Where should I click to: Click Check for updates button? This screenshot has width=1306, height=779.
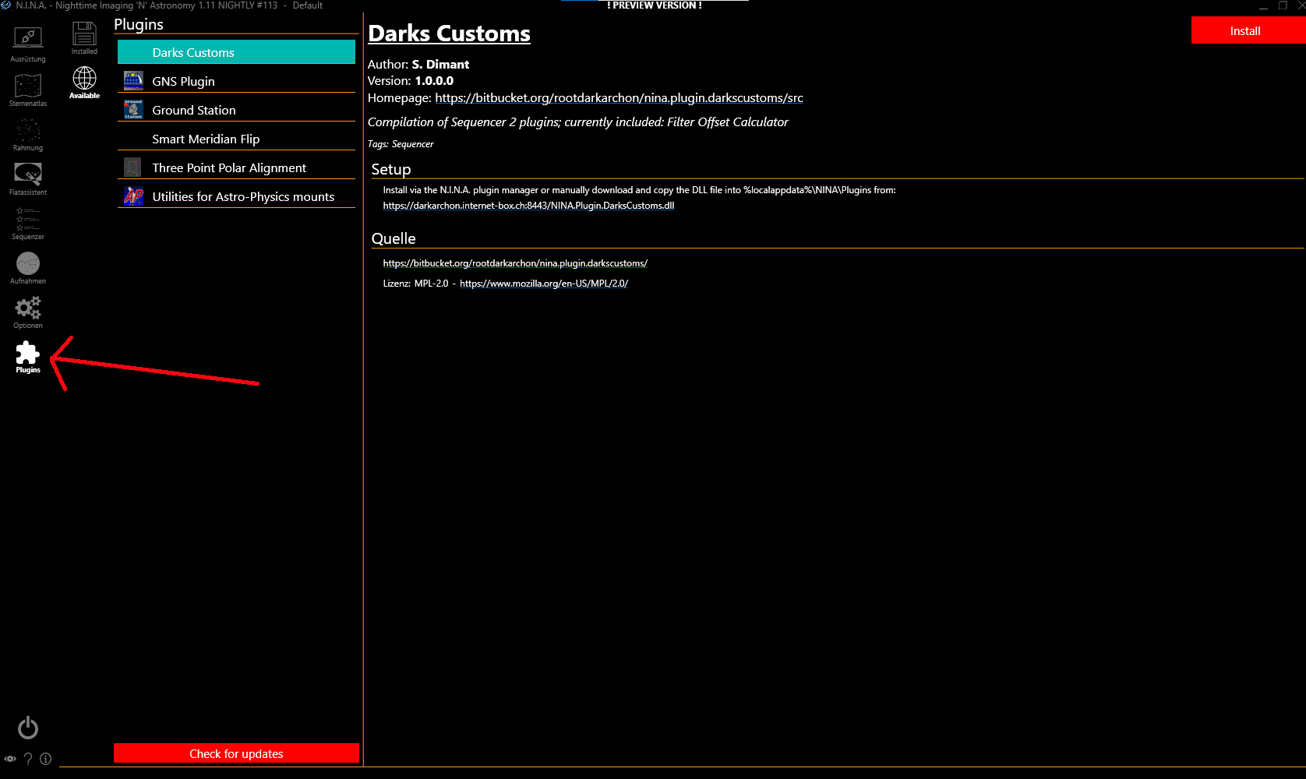236,753
